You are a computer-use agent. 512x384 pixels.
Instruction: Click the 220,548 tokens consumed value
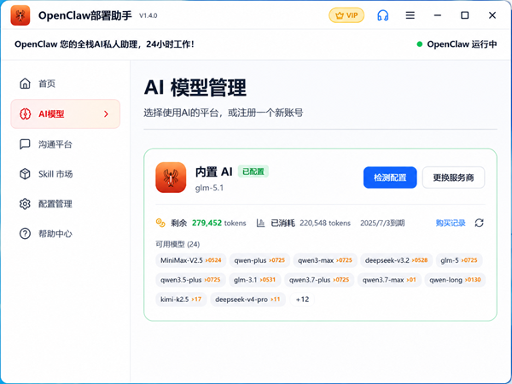pos(325,223)
